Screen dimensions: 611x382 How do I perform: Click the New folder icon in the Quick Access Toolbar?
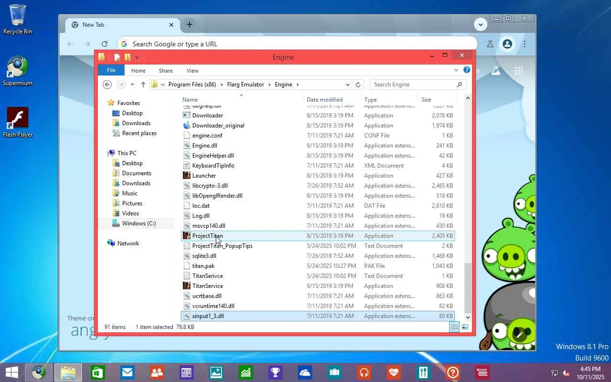tap(127, 57)
